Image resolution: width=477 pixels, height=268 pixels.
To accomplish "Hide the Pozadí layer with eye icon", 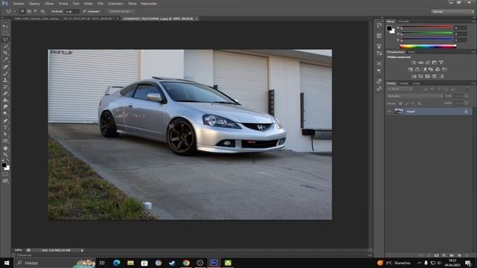I will tap(389, 111).
